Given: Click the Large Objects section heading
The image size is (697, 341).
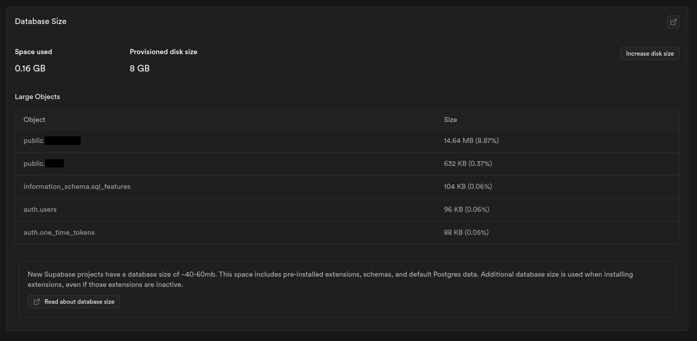Looking at the screenshot, I should point(37,96).
